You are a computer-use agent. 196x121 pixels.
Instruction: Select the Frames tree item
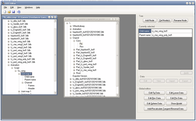pos(31,85)
